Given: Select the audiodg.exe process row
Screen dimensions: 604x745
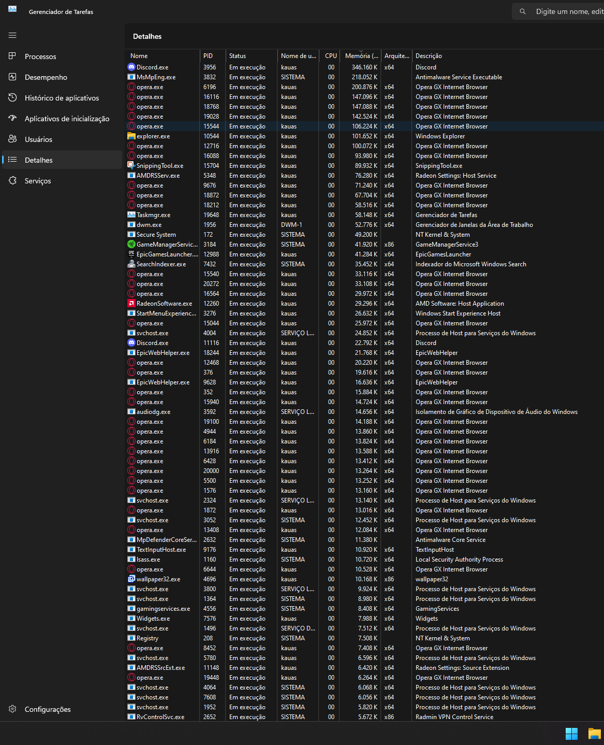Looking at the screenshot, I should tap(365, 411).
